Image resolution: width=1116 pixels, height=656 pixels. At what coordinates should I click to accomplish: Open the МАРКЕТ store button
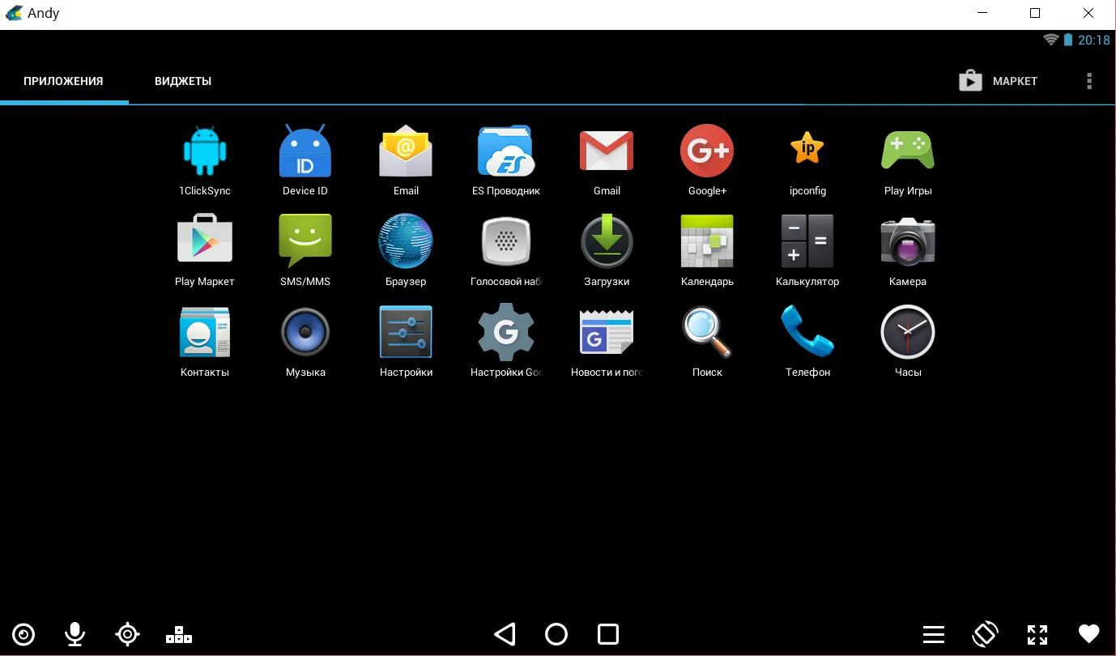point(998,81)
